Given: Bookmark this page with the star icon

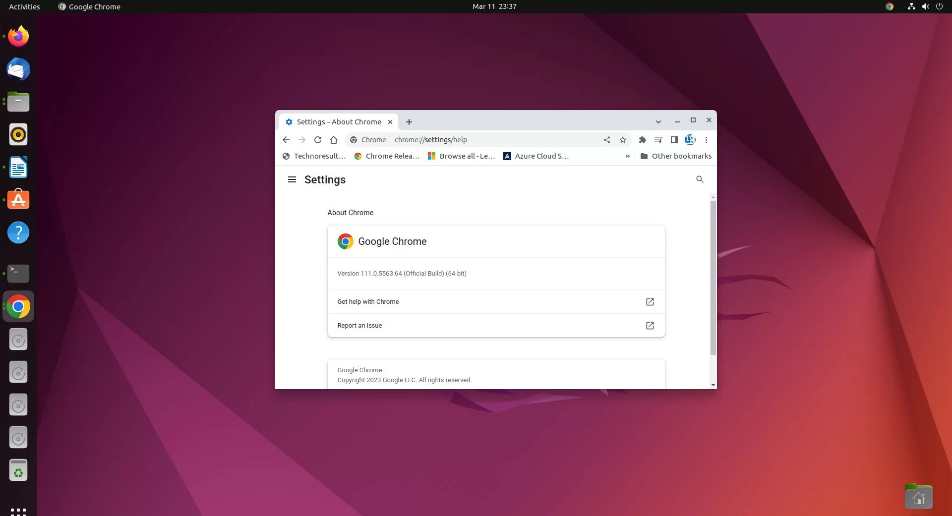Looking at the screenshot, I should [622, 140].
